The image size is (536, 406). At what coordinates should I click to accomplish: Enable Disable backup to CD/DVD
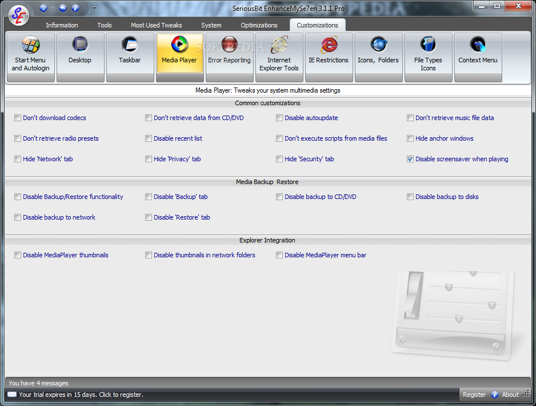coord(279,197)
